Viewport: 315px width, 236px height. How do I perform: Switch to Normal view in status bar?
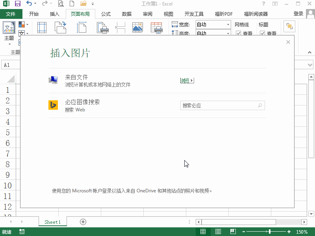(x=203, y=232)
